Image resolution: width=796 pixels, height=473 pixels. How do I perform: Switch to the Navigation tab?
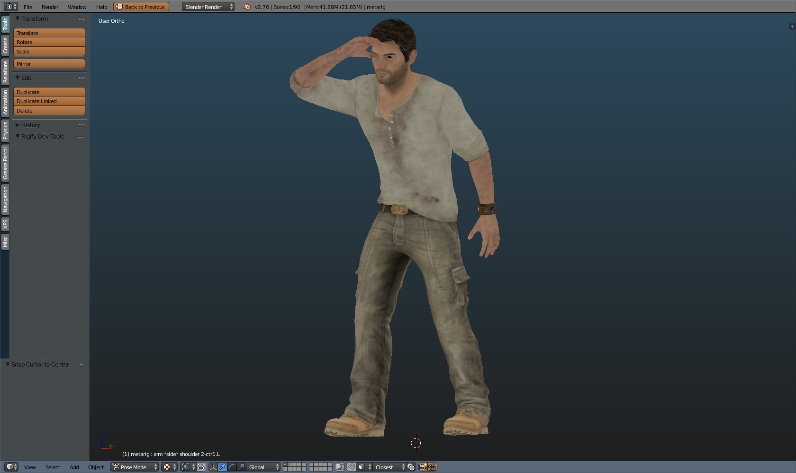pyautogui.click(x=5, y=199)
